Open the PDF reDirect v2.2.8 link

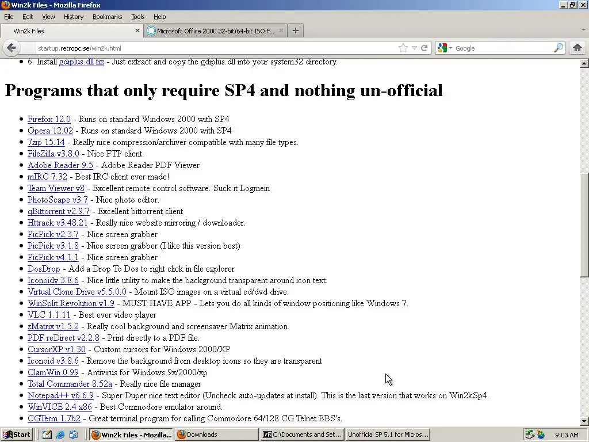pyautogui.click(x=63, y=338)
